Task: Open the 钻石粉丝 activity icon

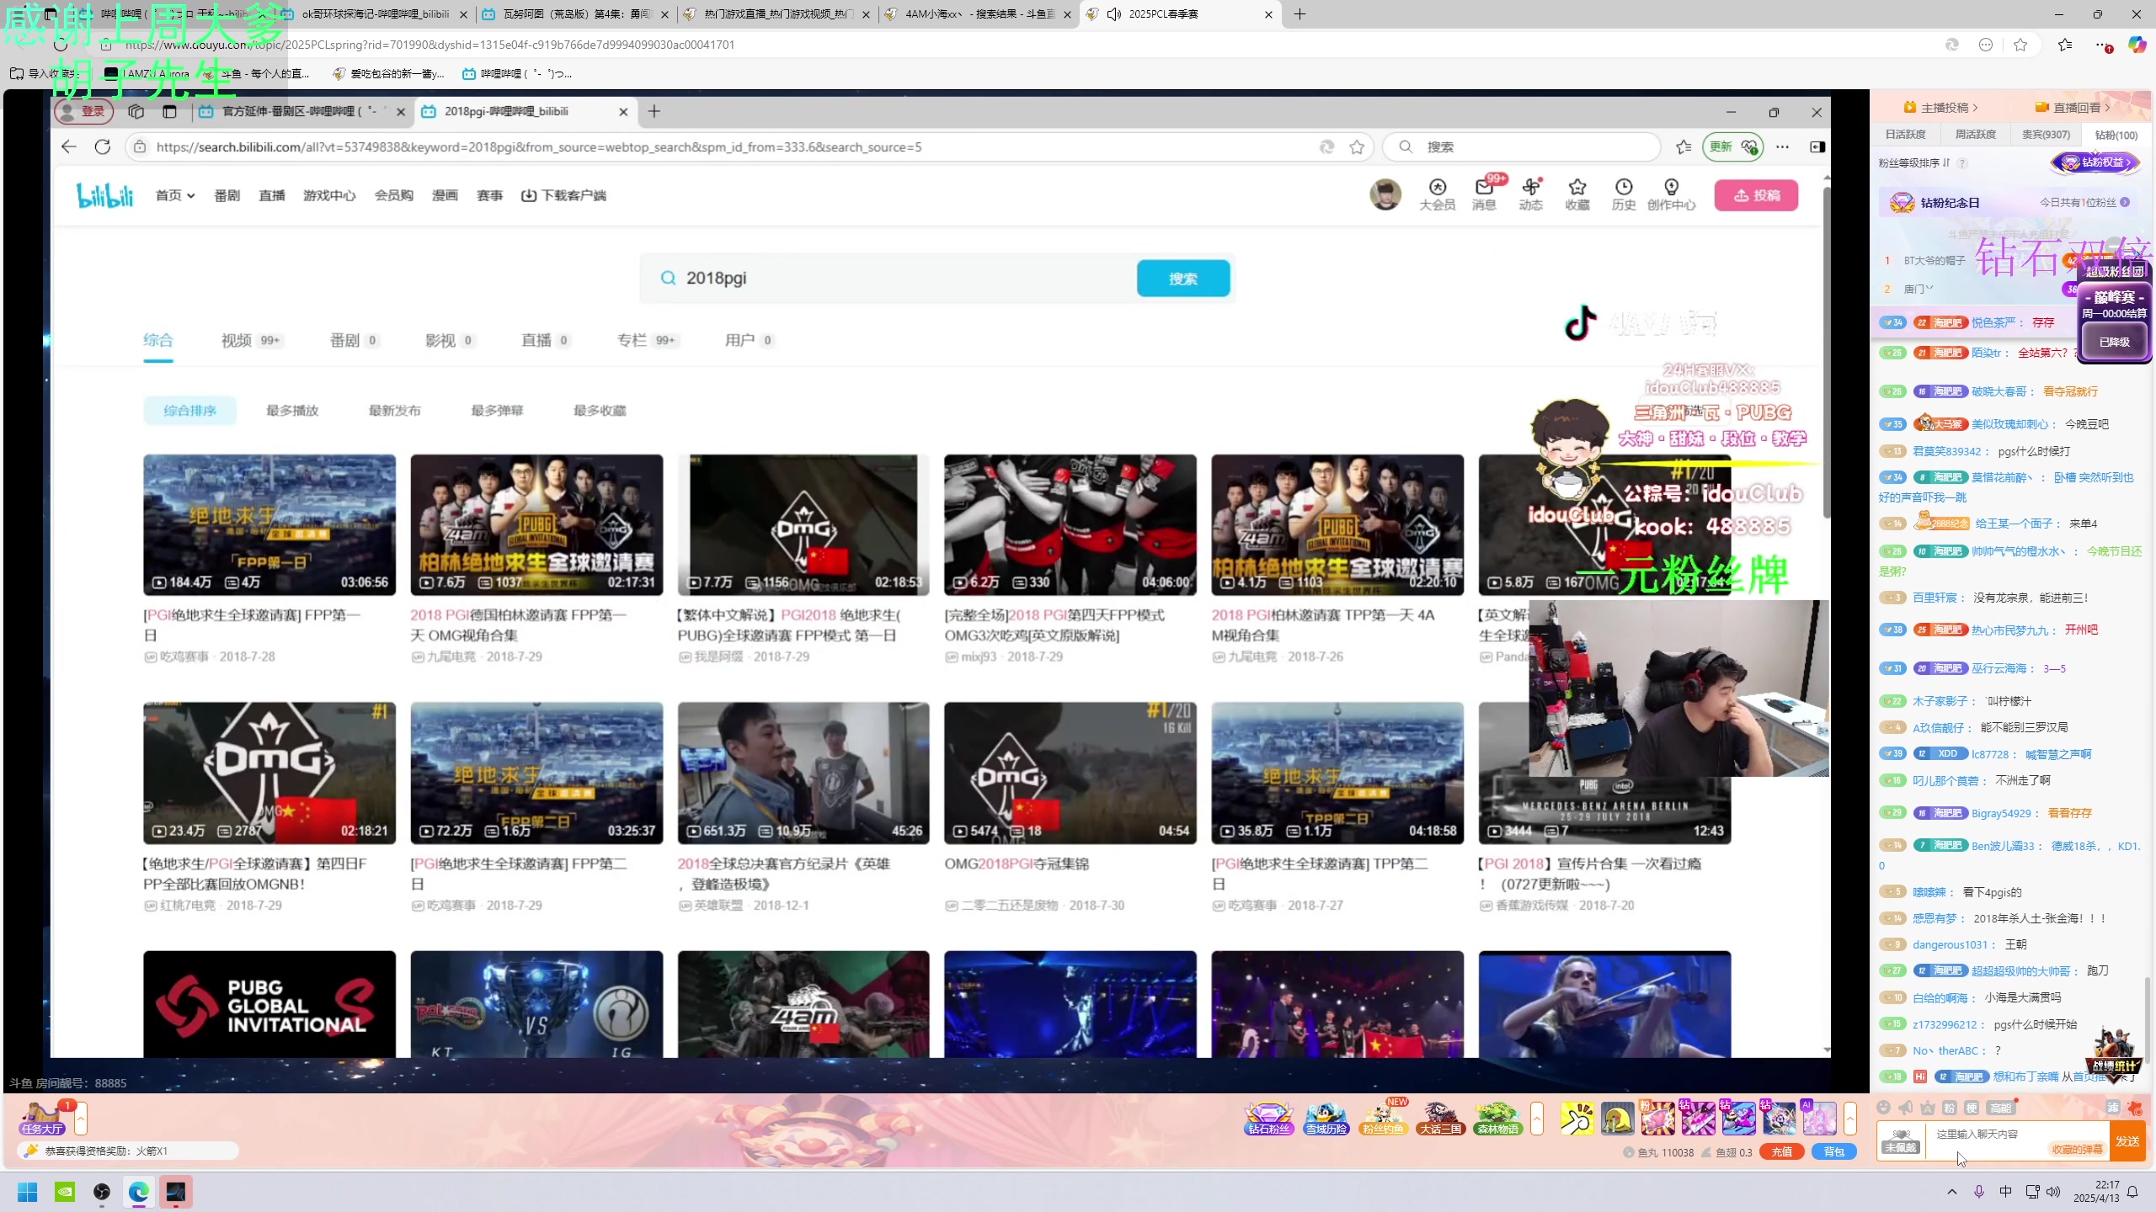Action: tap(1268, 1119)
